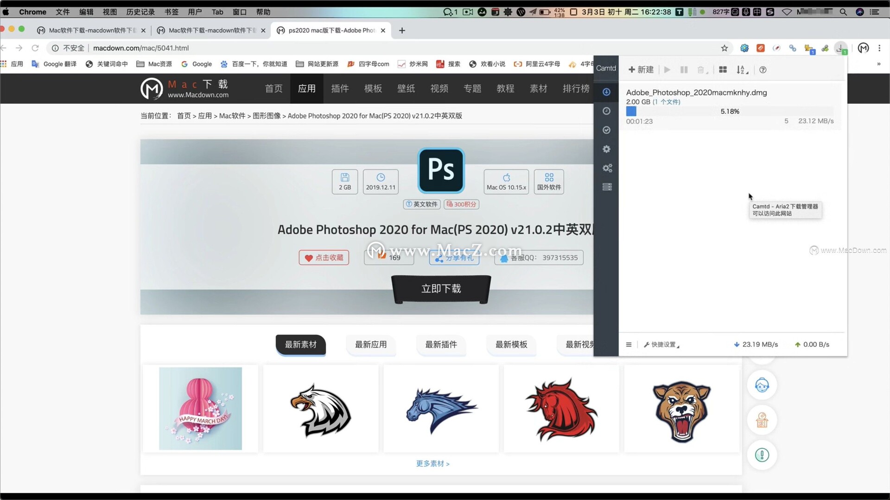890x500 pixels.
Task: Close the ps2020 mac版下载 tab
Action: pos(383,31)
